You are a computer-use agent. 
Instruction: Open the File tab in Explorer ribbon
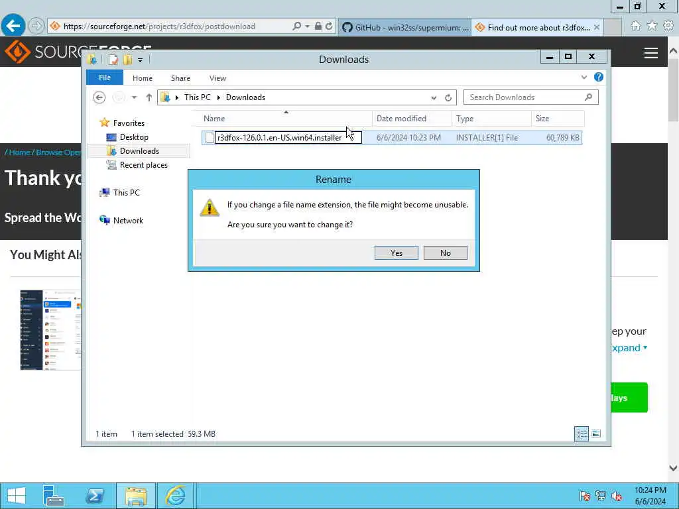pos(105,78)
